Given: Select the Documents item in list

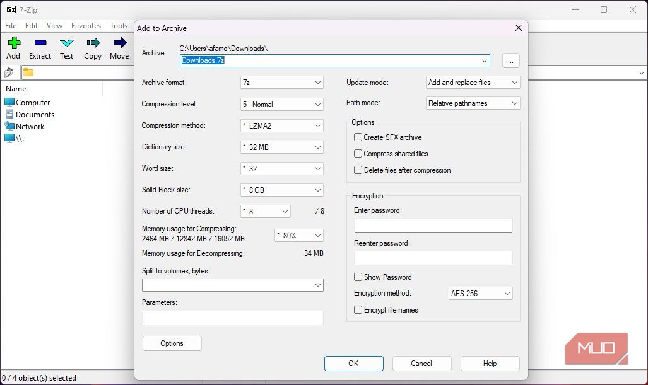Looking at the screenshot, I should pos(30,114).
